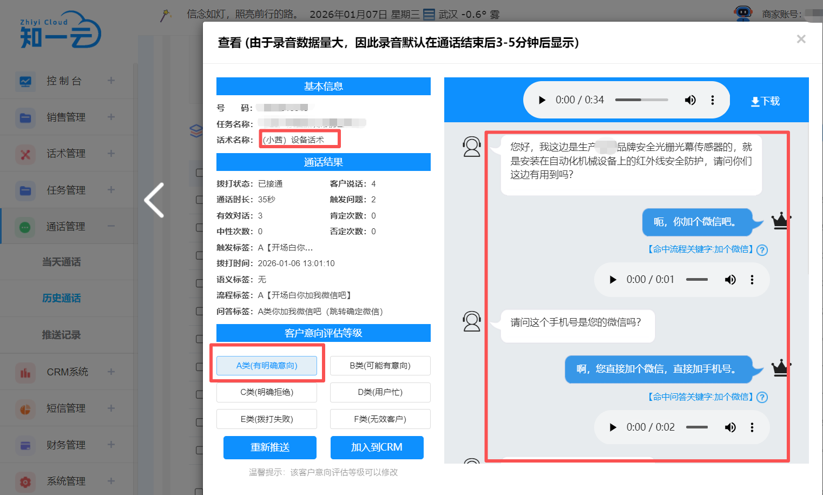The width and height of the screenshot is (823, 495).
Task: Mute the main call recording audio
Action: pyautogui.click(x=690, y=100)
